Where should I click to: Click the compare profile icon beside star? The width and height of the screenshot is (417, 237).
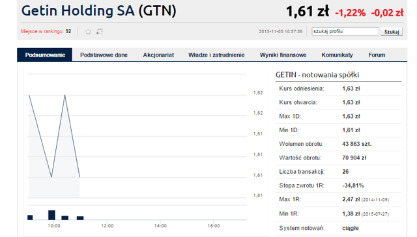pyautogui.click(x=100, y=32)
